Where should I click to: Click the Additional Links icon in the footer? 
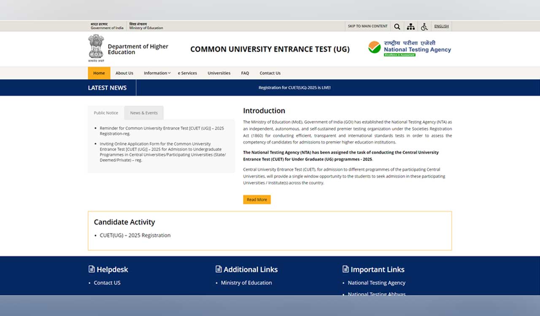[219, 269]
